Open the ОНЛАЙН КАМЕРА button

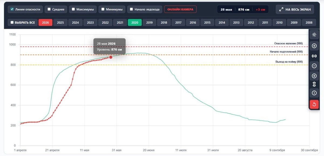pos(180,9)
